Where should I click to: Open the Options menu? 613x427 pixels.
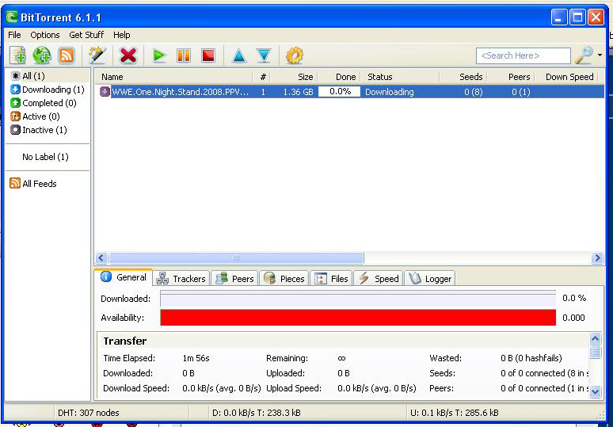click(x=45, y=35)
